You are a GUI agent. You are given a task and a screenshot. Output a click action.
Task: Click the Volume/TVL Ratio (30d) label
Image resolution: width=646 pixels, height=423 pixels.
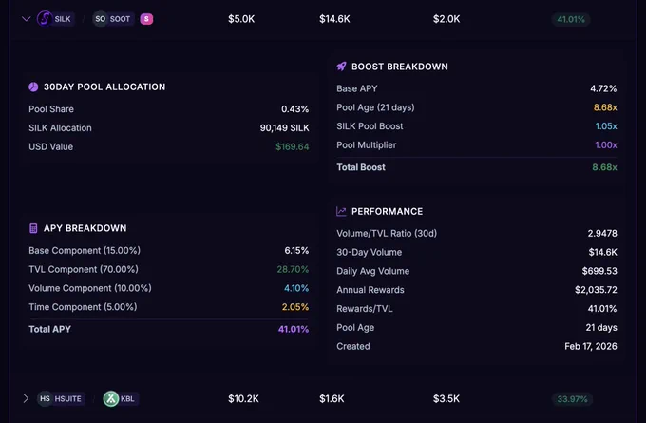[x=387, y=233]
